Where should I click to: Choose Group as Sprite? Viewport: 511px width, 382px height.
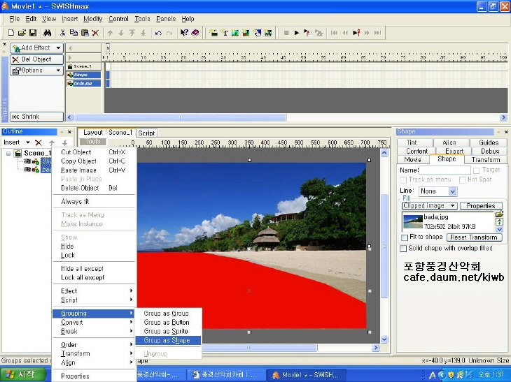pyautogui.click(x=168, y=331)
